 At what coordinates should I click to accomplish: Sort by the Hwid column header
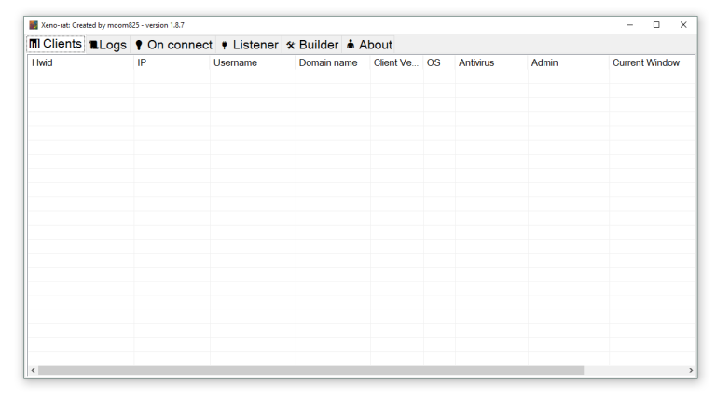pos(80,62)
